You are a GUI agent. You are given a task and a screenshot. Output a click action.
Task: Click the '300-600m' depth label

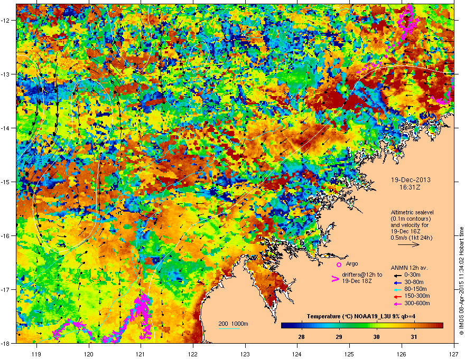click(x=417, y=303)
